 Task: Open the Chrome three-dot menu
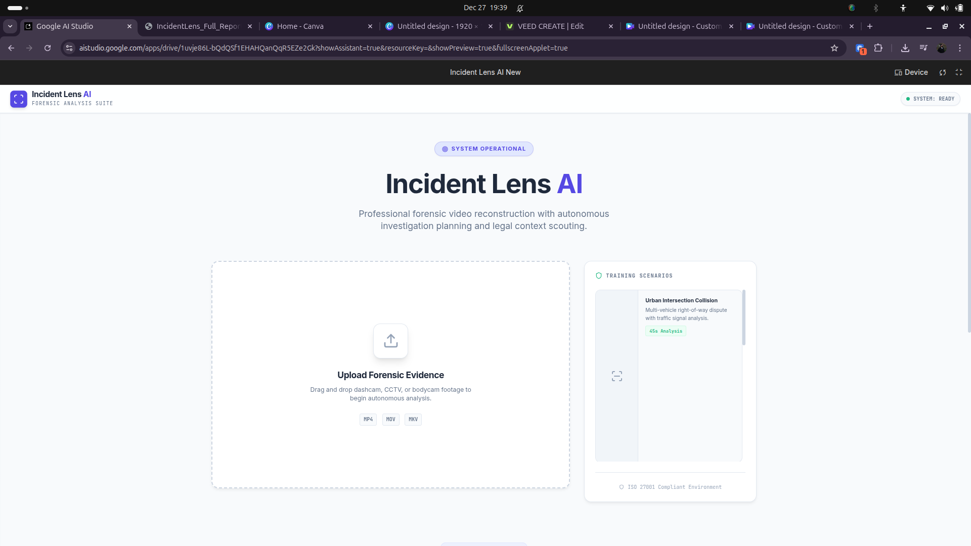(960, 48)
